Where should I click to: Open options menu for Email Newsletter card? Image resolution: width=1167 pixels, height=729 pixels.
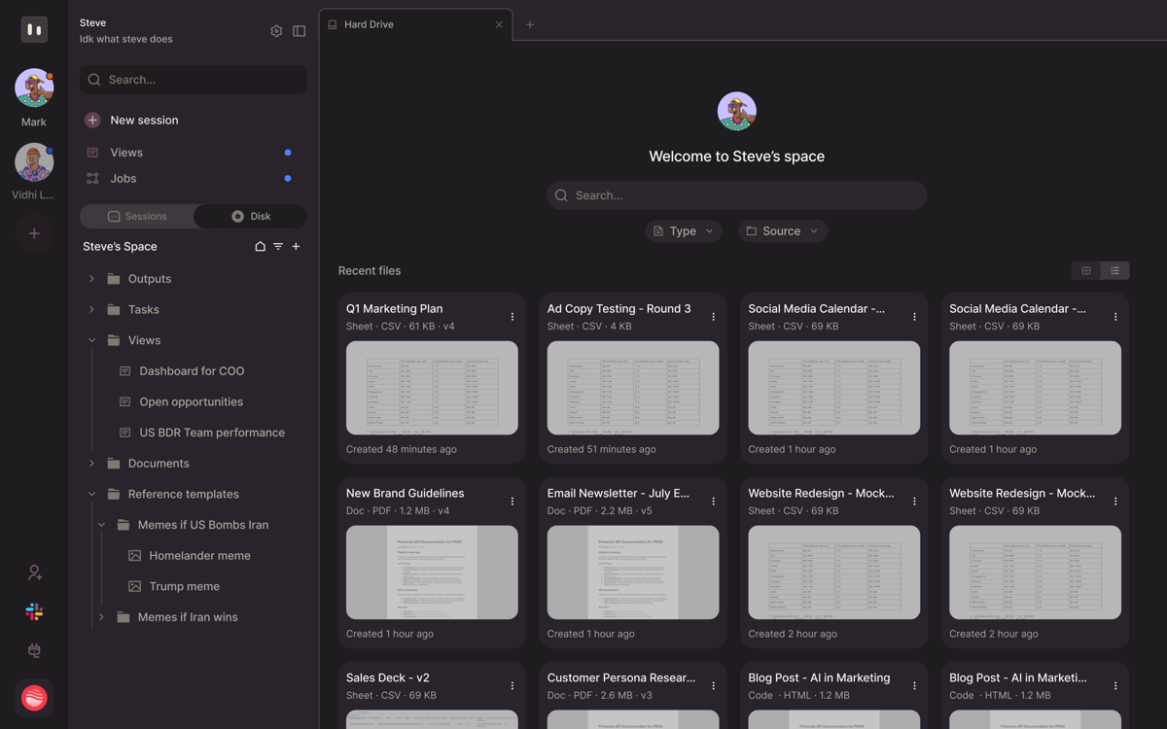[x=714, y=502]
